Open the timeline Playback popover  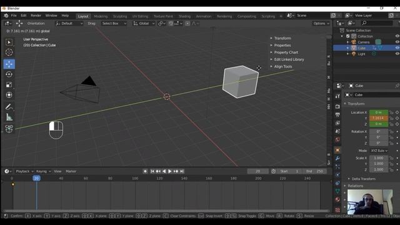click(x=25, y=171)
